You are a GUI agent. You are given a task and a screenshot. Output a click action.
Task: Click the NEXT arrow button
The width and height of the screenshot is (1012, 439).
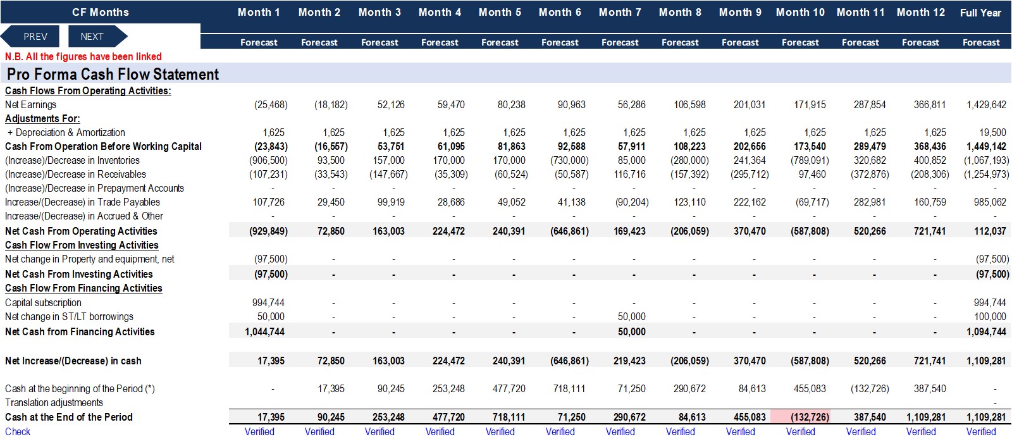97,36
